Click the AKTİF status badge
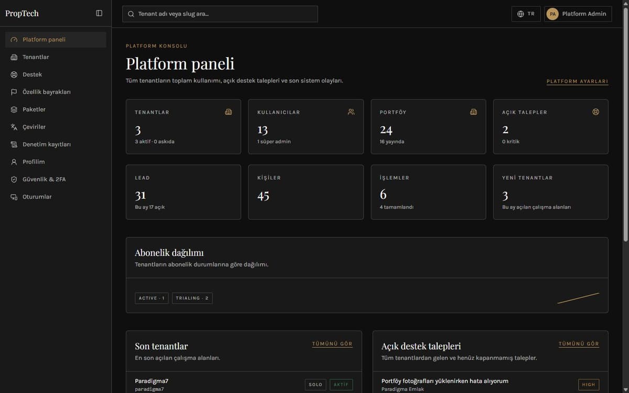 pos(341,385)
